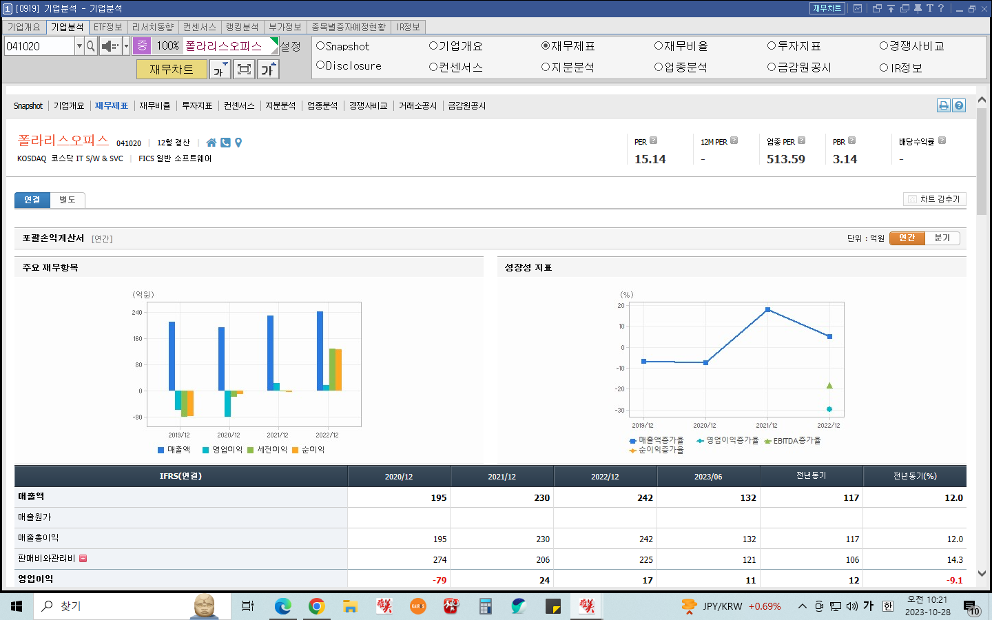Screen dimensions: 992x620
Task: Click the decrease font size icon
Action: [220, 69]
